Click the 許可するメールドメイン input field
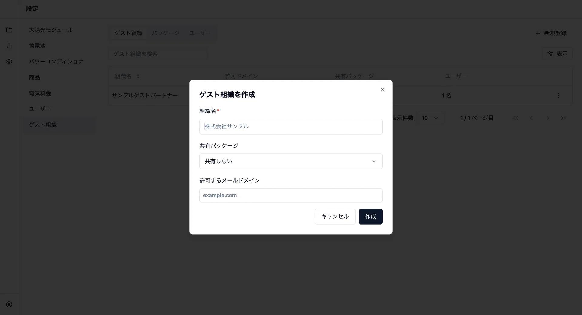Screen dimensions: 582x315 click(x=291, y=195)
